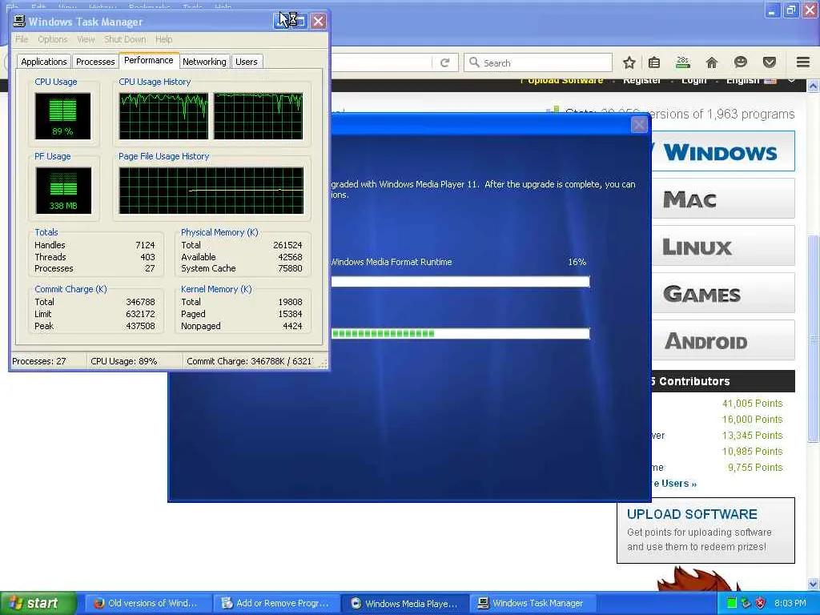Open the Users tab
The image size is (820, 615).
click(247, 62)
